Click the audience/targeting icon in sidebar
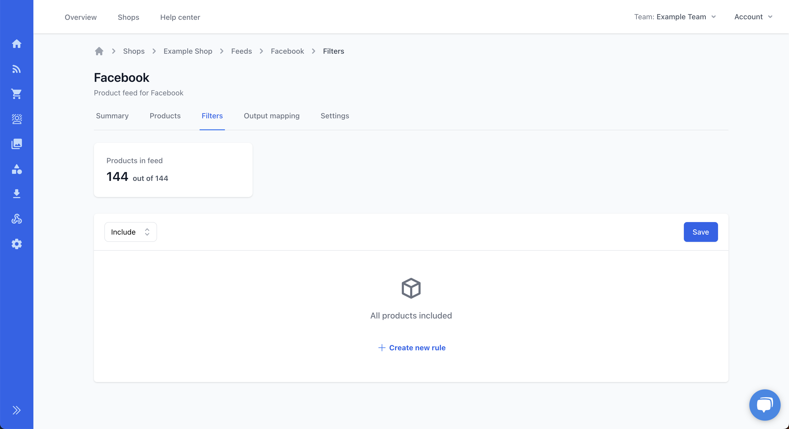This screenshot has height=429, width=789. (16, 118)
